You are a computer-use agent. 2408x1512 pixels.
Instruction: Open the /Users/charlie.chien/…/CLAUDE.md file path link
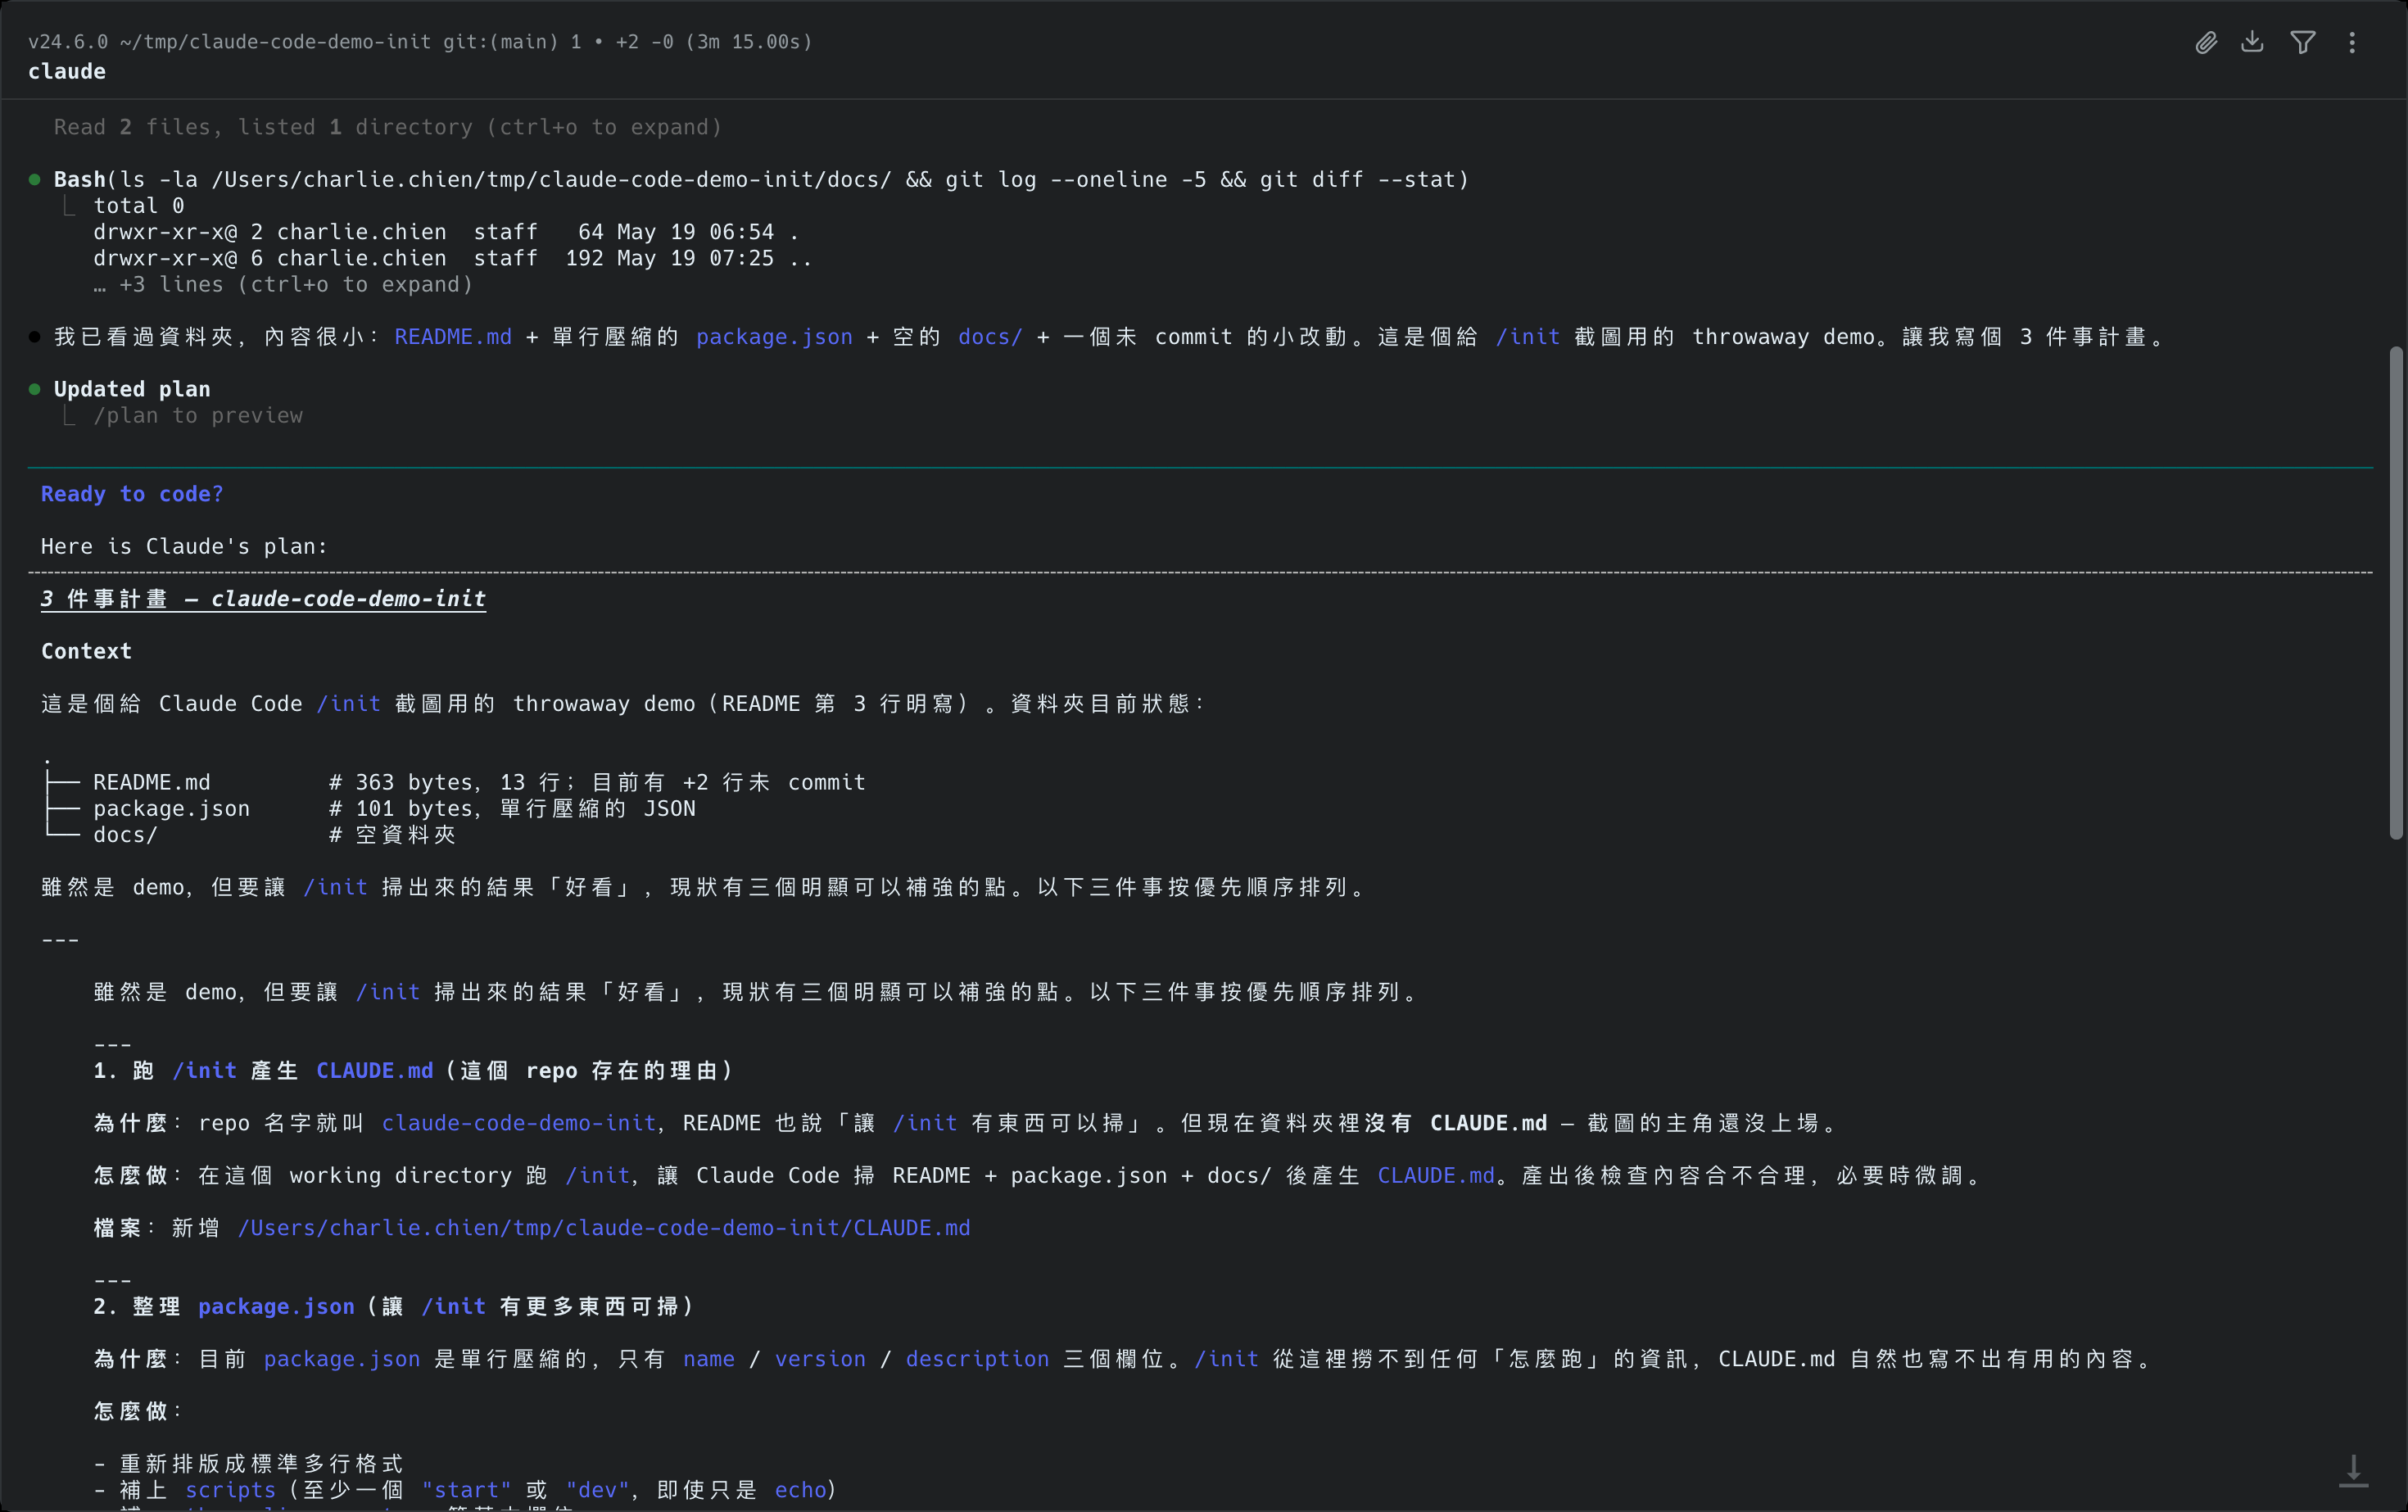coord(604,1228)
